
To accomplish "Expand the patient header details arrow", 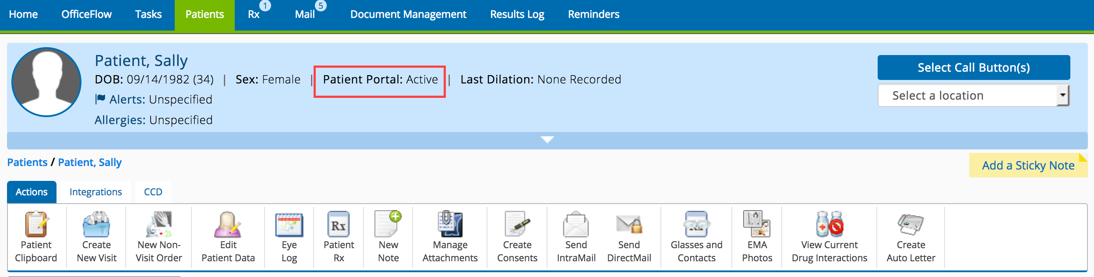I will pos(547,140).
